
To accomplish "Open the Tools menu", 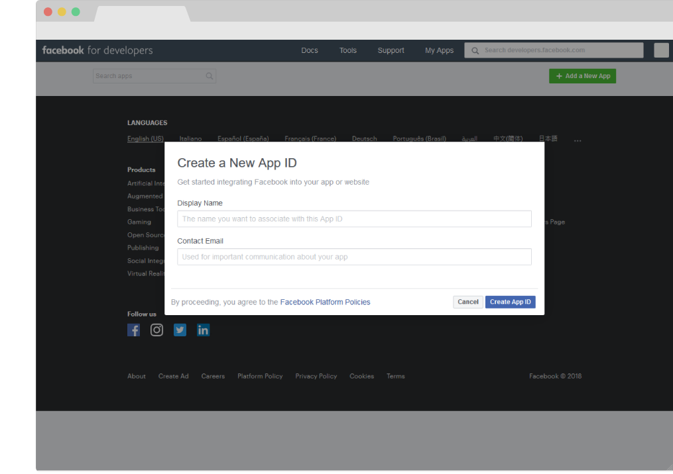I will [348, 50].
